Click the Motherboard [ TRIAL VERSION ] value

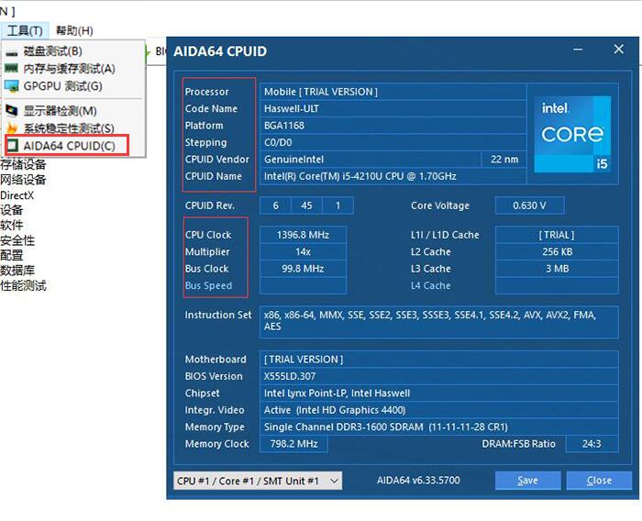(x=439, y=360)
